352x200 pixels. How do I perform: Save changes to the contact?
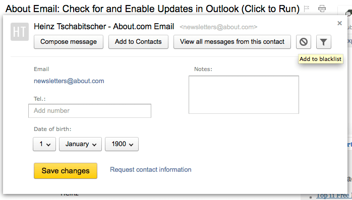tap(66, 171)
